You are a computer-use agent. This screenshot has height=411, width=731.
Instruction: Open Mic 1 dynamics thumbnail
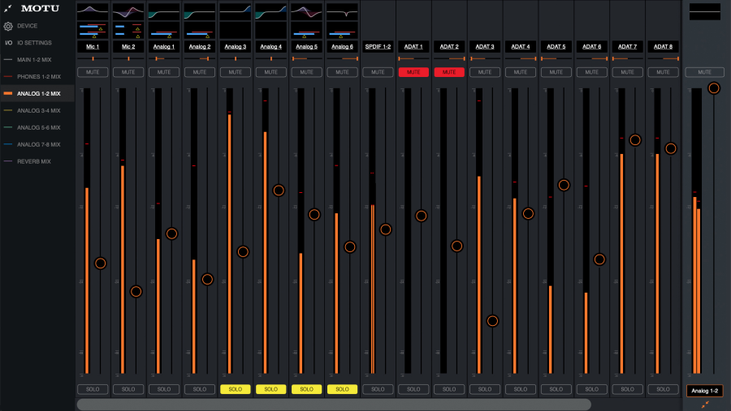pos(93,30)
